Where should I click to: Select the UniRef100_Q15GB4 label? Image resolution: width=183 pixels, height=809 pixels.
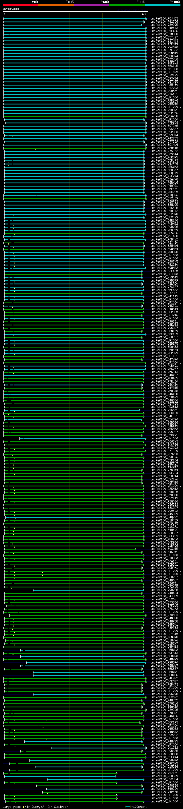pyautogui.click(x=164, y=766)
